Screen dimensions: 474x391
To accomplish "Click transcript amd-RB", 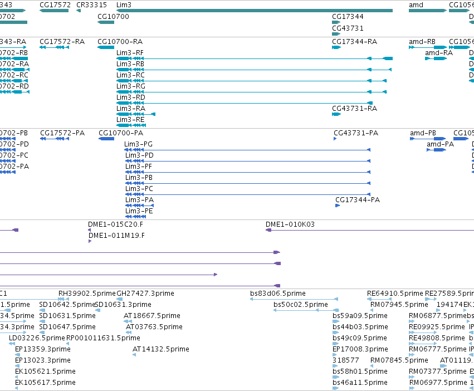I will (x=422, y=41).
